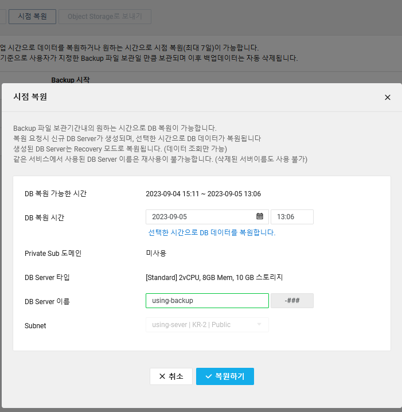Click the X icon on 취소 button
This screenshot has width=402, height=412.
point(162,376)
